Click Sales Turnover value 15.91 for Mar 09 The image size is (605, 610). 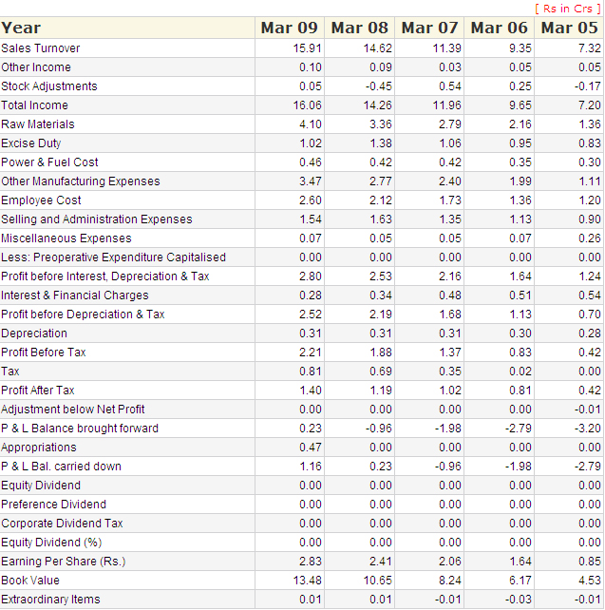[308, 48]
